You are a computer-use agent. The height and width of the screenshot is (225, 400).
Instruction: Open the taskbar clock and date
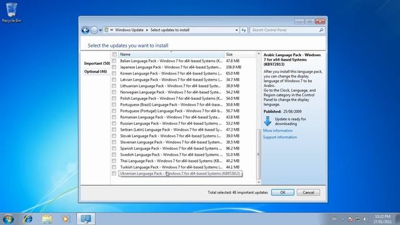[382, 219]
